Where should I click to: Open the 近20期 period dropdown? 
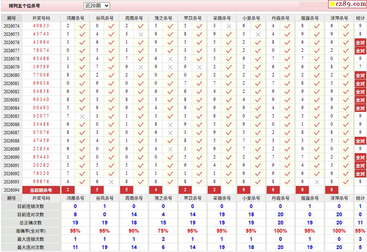point(97,6)
